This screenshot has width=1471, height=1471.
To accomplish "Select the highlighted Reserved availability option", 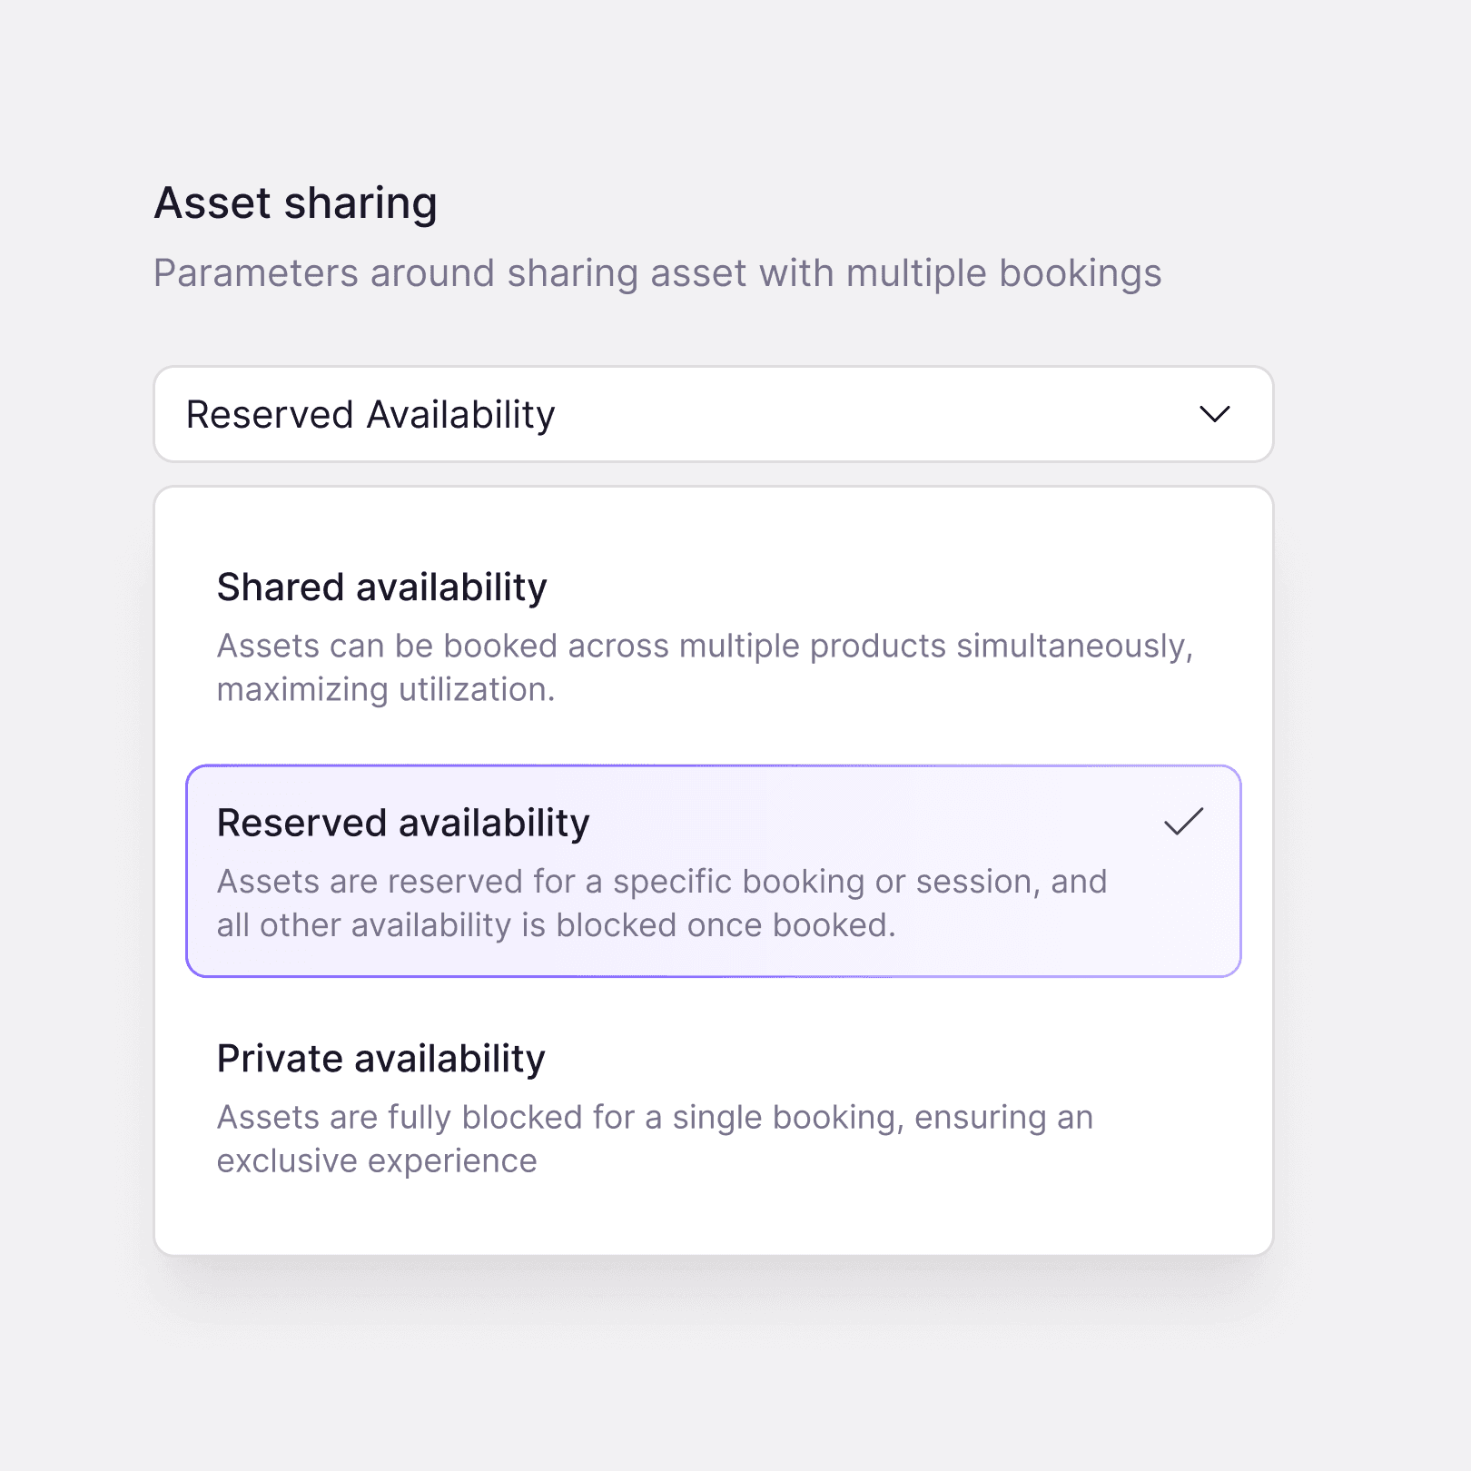I will 713,872.
